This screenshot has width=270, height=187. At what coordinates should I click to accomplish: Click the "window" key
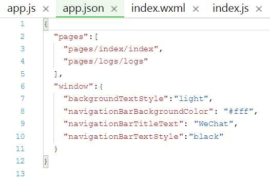pos(73,86)
